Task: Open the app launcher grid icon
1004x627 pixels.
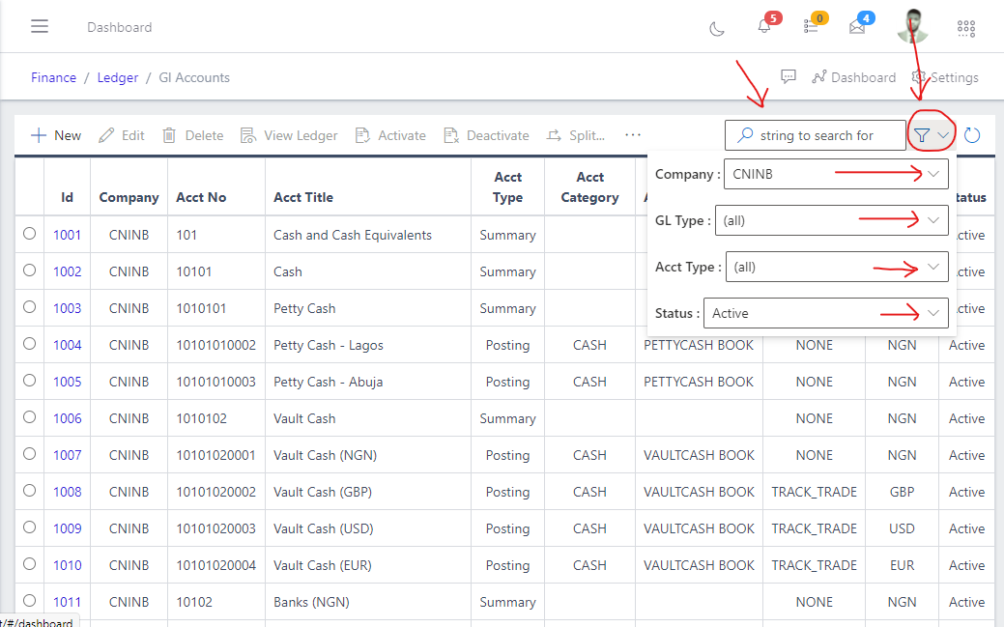Action: tap(965, 28)
